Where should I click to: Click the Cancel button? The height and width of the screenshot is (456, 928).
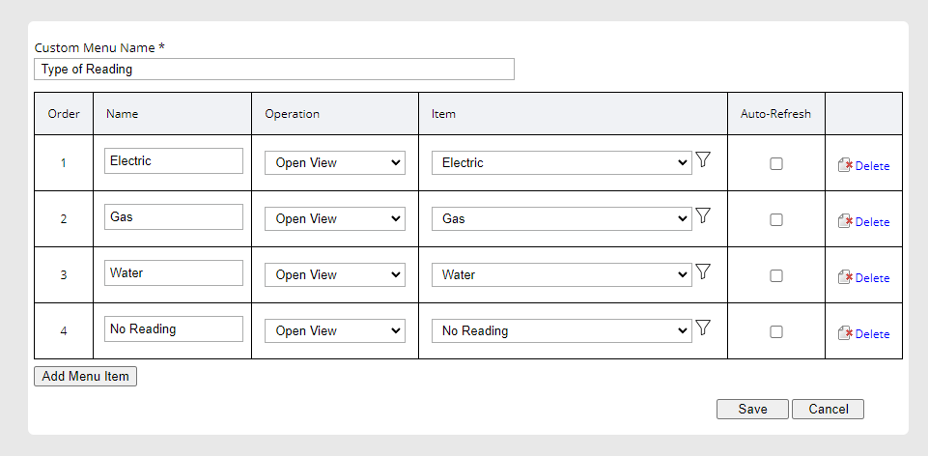point(828,409)
